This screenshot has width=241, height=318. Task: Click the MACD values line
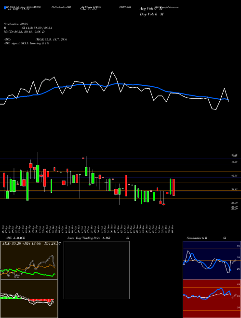tap(24, 32)
